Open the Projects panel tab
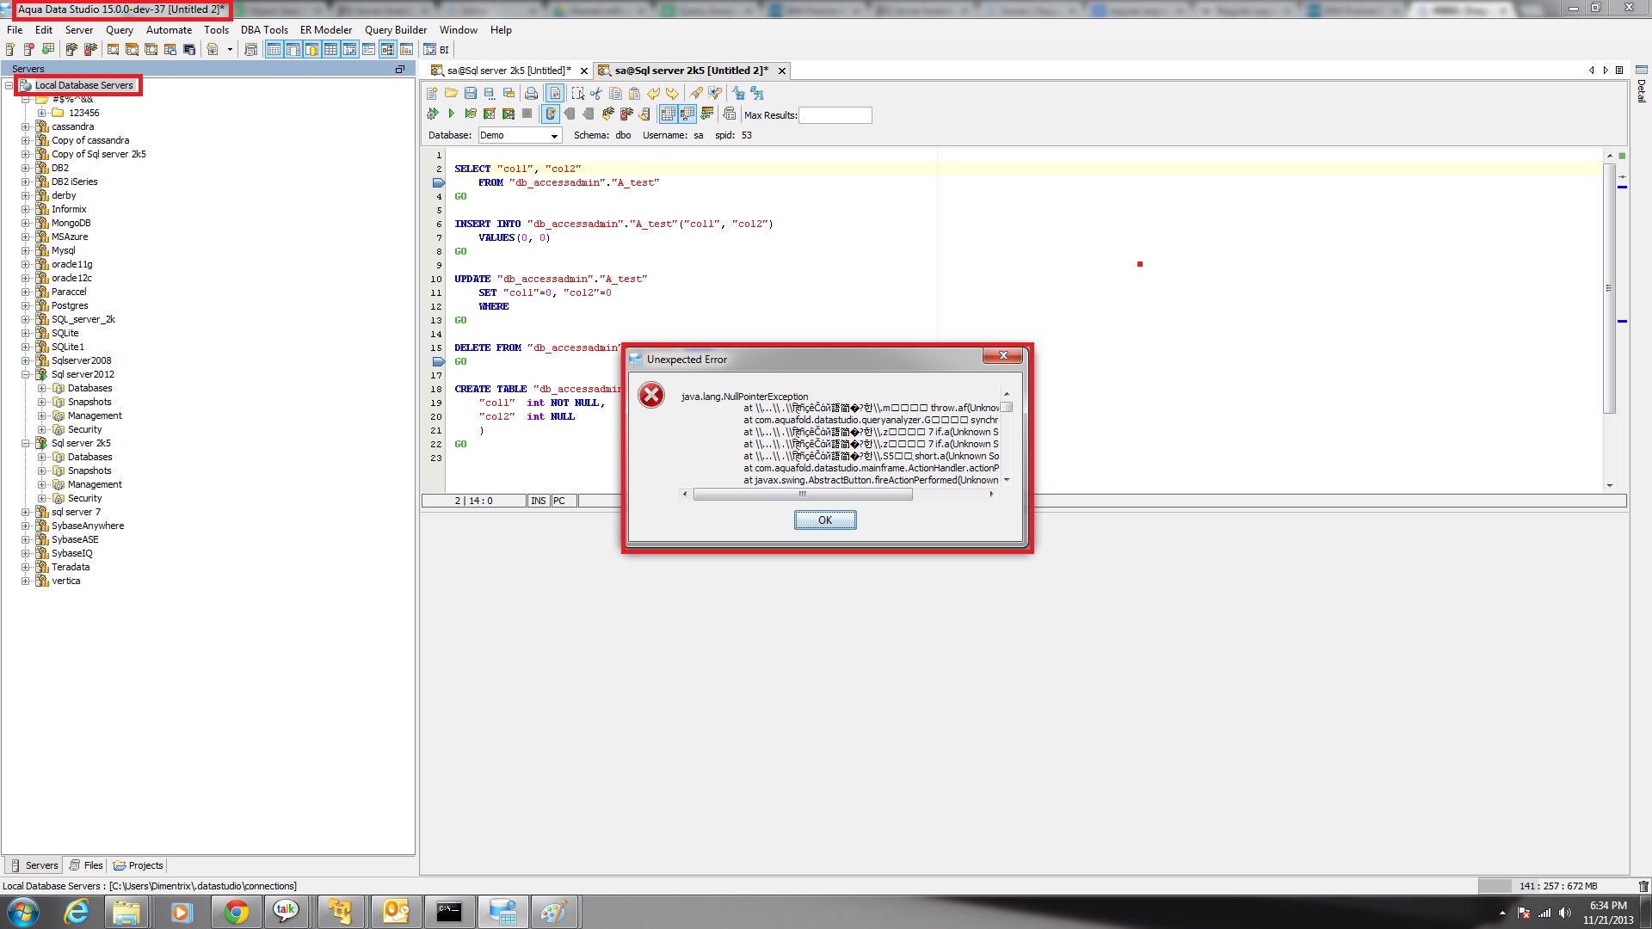This screenshot has width=1652, height=929. [138, 865]
